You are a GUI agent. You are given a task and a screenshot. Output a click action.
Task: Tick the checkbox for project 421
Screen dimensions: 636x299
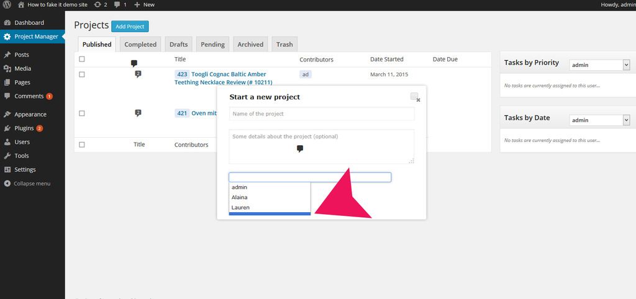click(82, 114)
